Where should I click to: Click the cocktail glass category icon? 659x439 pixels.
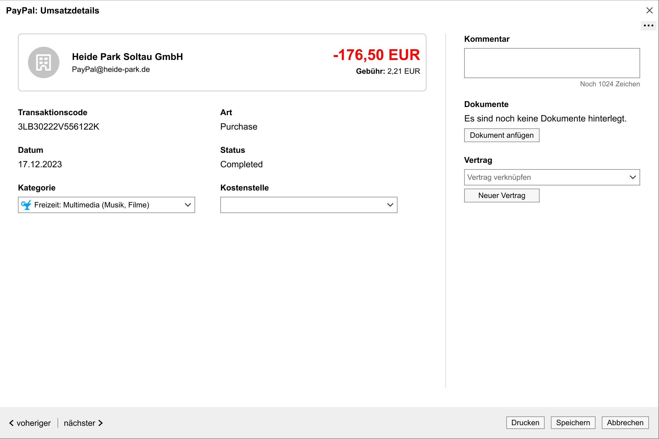[27, 205]
